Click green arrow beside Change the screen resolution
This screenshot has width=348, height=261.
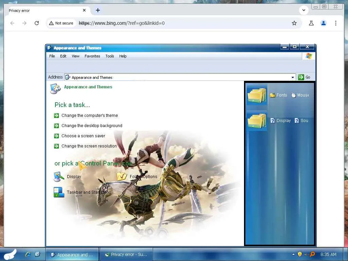(x=56, y=146)
